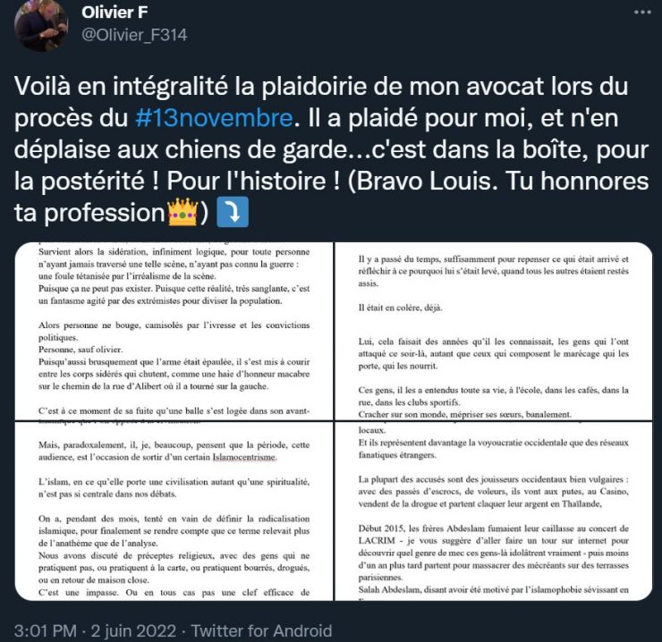
Task: Click the 'Il était en colère, déjà.' line
Action: (x=400, y=308)
